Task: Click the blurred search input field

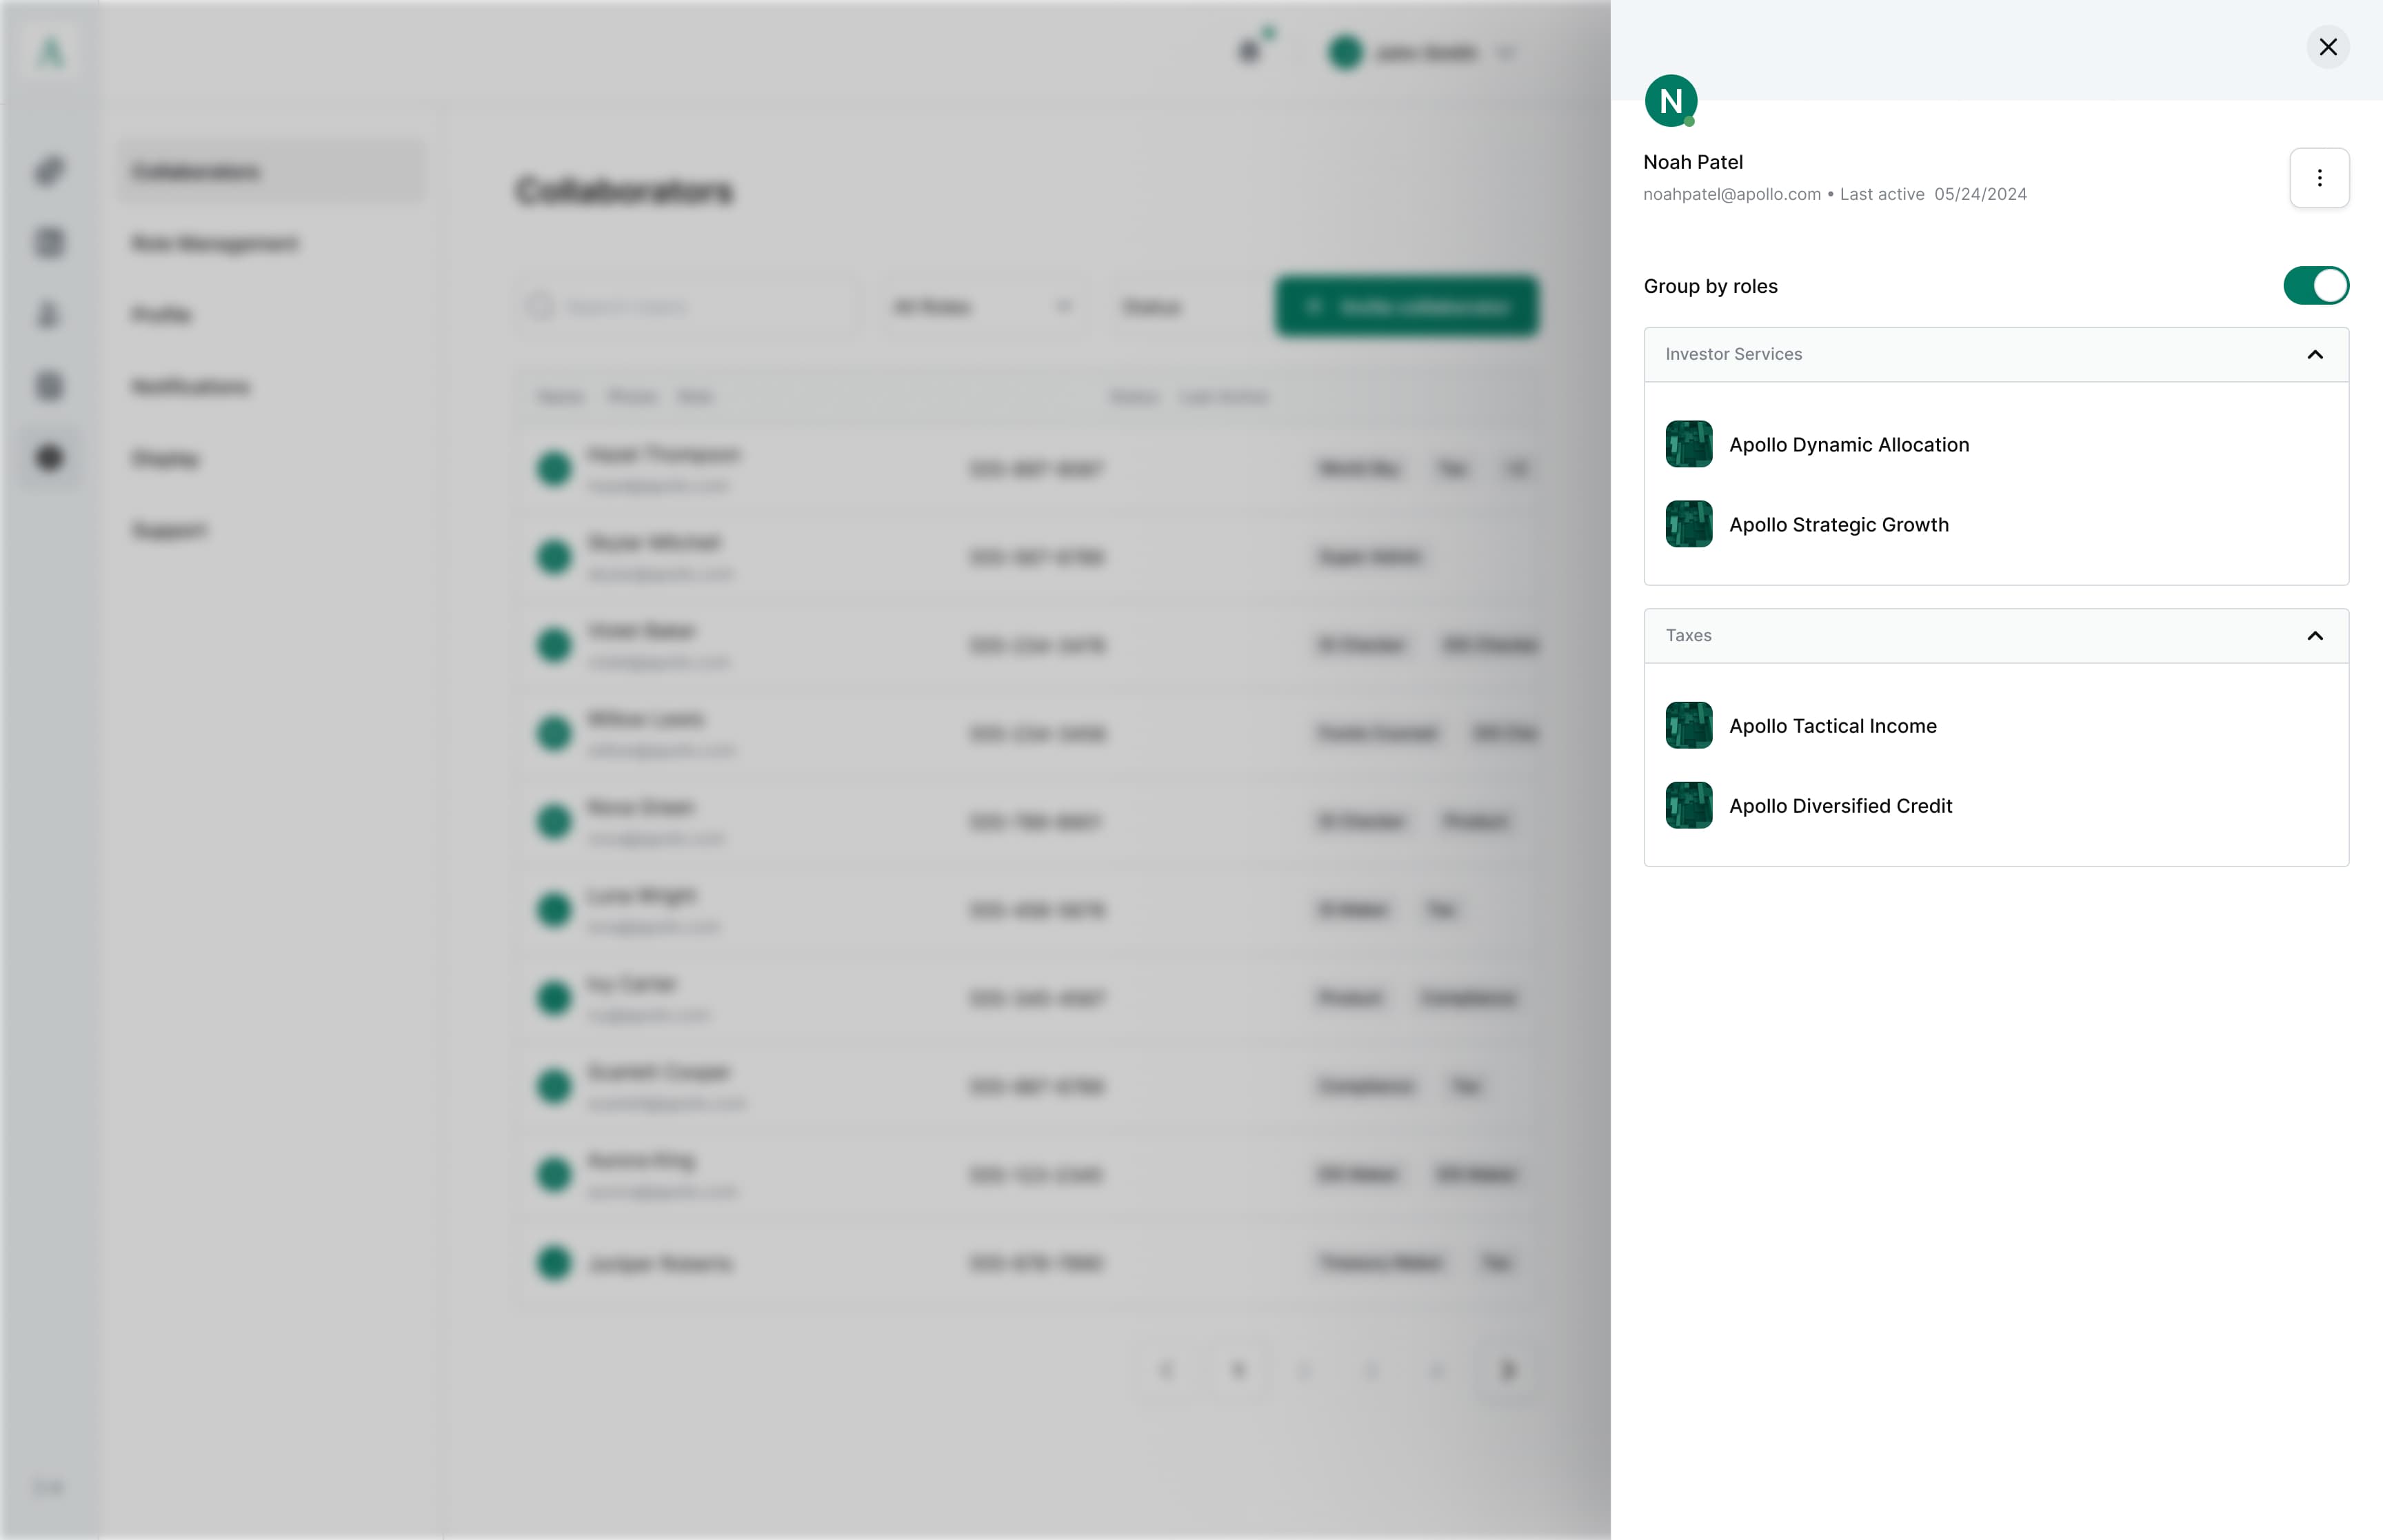Action: [688, 306]
